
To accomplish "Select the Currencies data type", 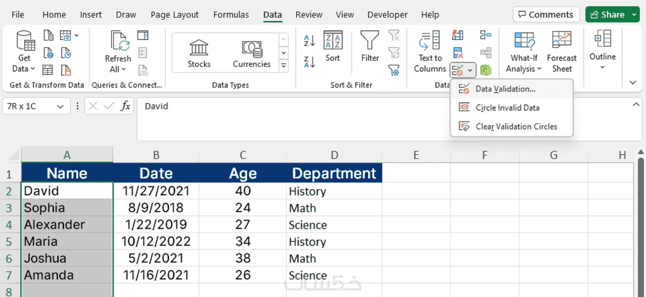I will point(252,54).
